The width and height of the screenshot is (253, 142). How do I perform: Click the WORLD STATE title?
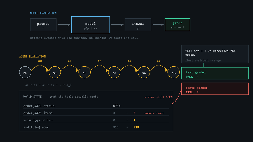tap(32, 97)
